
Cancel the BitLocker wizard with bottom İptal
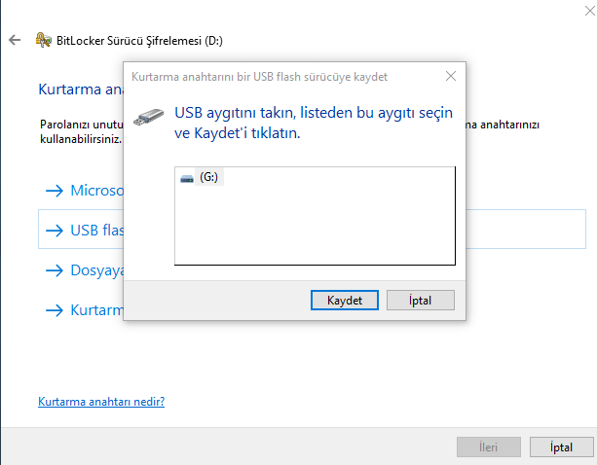click(x=561, y=447)
